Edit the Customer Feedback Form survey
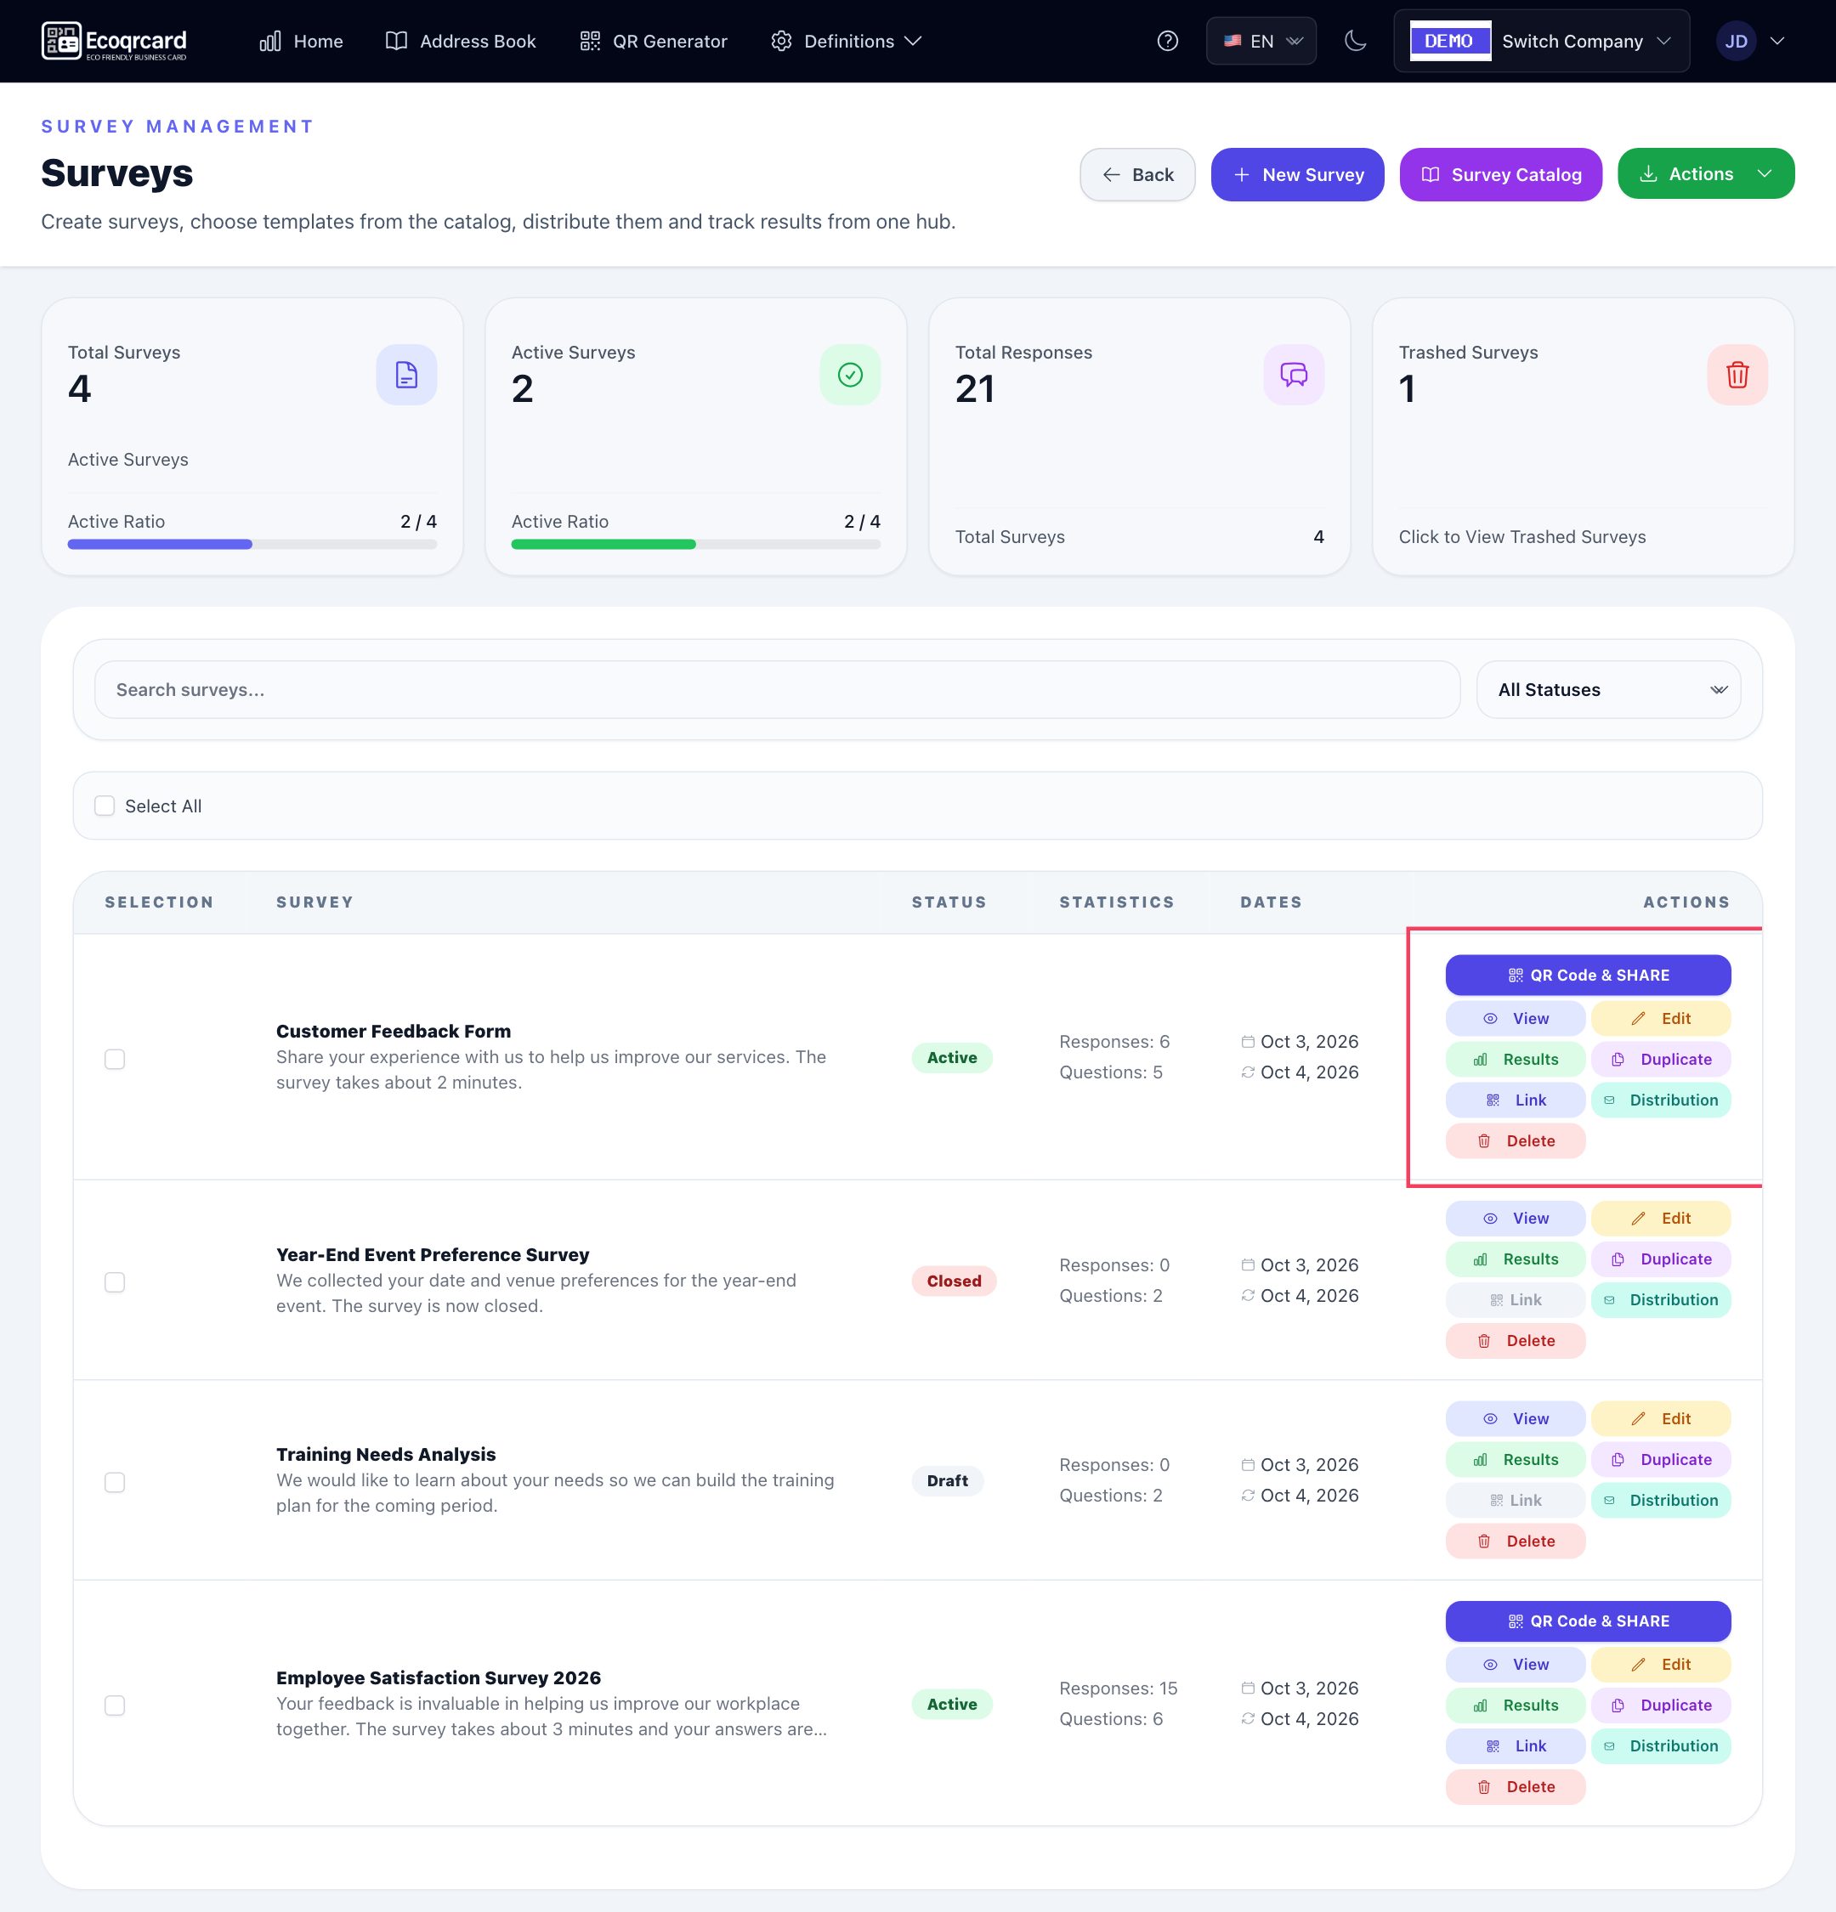Image resolution: width=1836 pixels, height=1912 pixels. 1660,1018
